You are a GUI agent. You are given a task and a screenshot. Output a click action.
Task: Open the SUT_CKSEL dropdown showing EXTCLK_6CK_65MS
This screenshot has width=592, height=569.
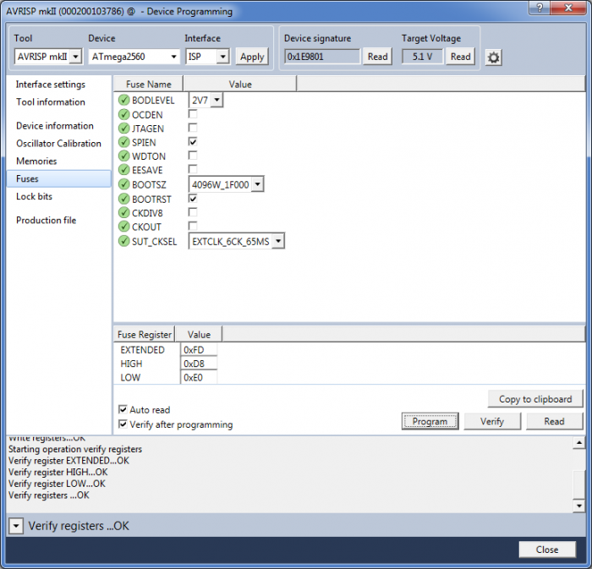pyautogui.click(x=236, y=241)
